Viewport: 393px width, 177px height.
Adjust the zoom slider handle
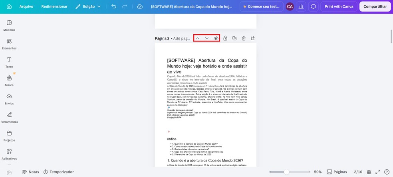pos(286,172)
